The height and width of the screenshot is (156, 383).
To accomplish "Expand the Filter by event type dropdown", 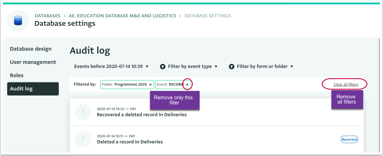I will point(189,66).
